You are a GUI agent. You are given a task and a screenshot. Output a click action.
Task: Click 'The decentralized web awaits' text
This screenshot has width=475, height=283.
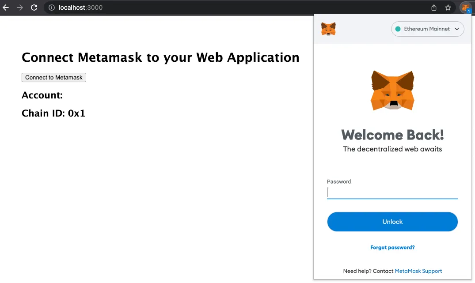pos(392,149)
